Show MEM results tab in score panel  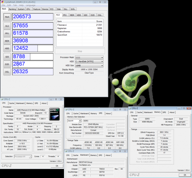pyautogui.click(x=72, y=15)
